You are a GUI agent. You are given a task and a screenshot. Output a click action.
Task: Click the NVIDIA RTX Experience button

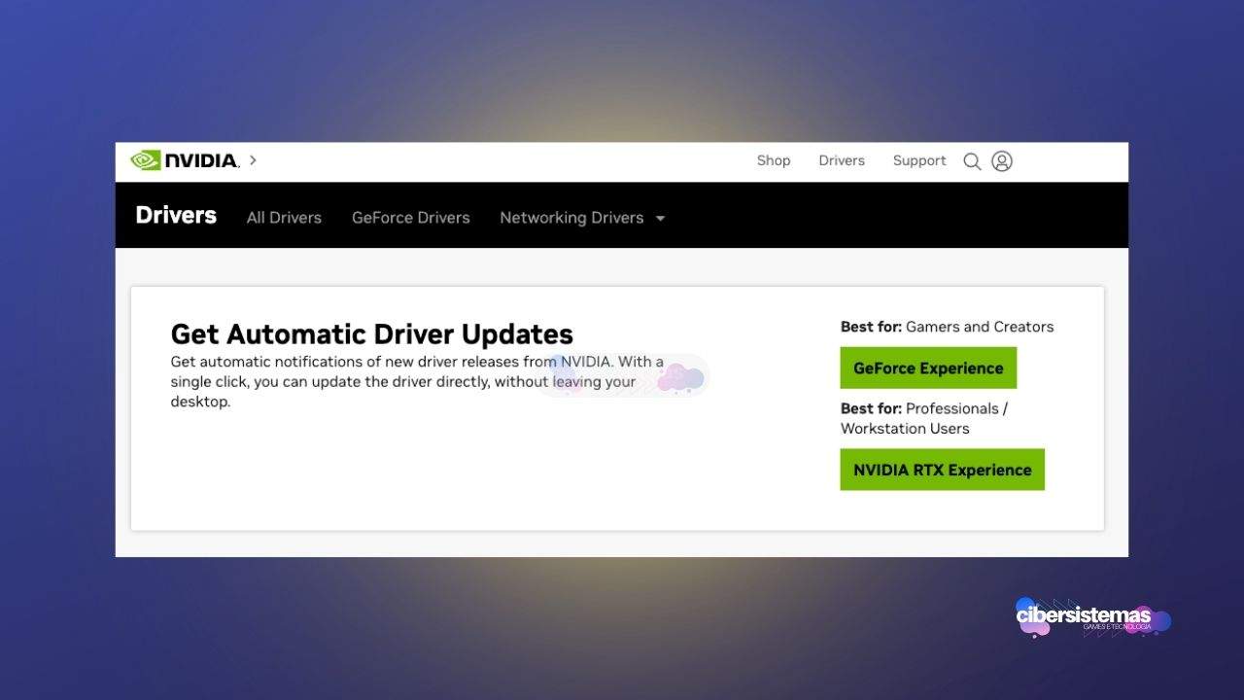(x=943, y=470)
